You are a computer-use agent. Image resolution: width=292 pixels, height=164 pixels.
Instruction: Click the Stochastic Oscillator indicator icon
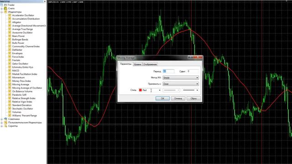coord(10,108)
